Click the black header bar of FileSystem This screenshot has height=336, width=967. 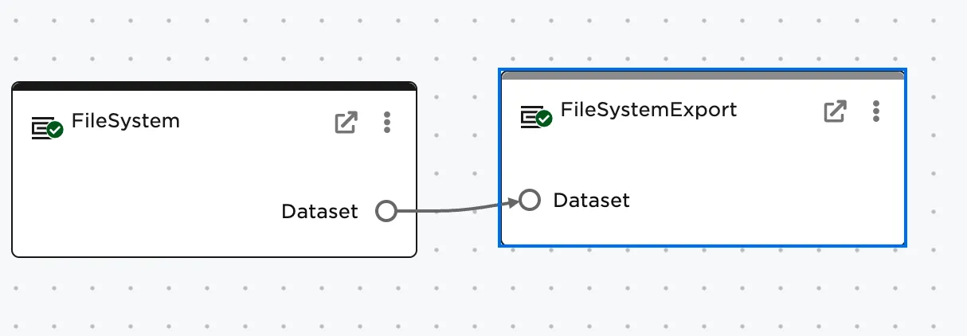click(213, 86)
